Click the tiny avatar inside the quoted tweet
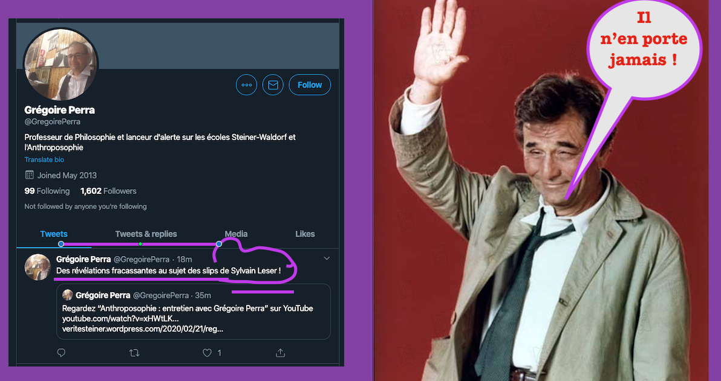 68,295
